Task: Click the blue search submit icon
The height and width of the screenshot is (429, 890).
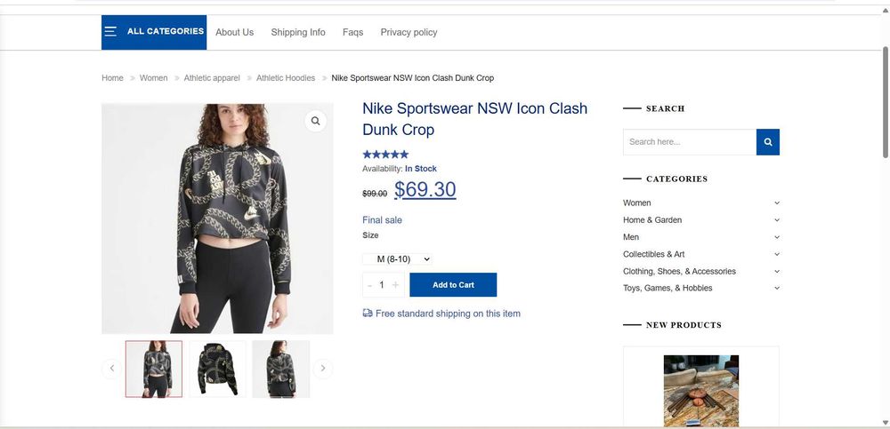Action: [x=768, y=142]
